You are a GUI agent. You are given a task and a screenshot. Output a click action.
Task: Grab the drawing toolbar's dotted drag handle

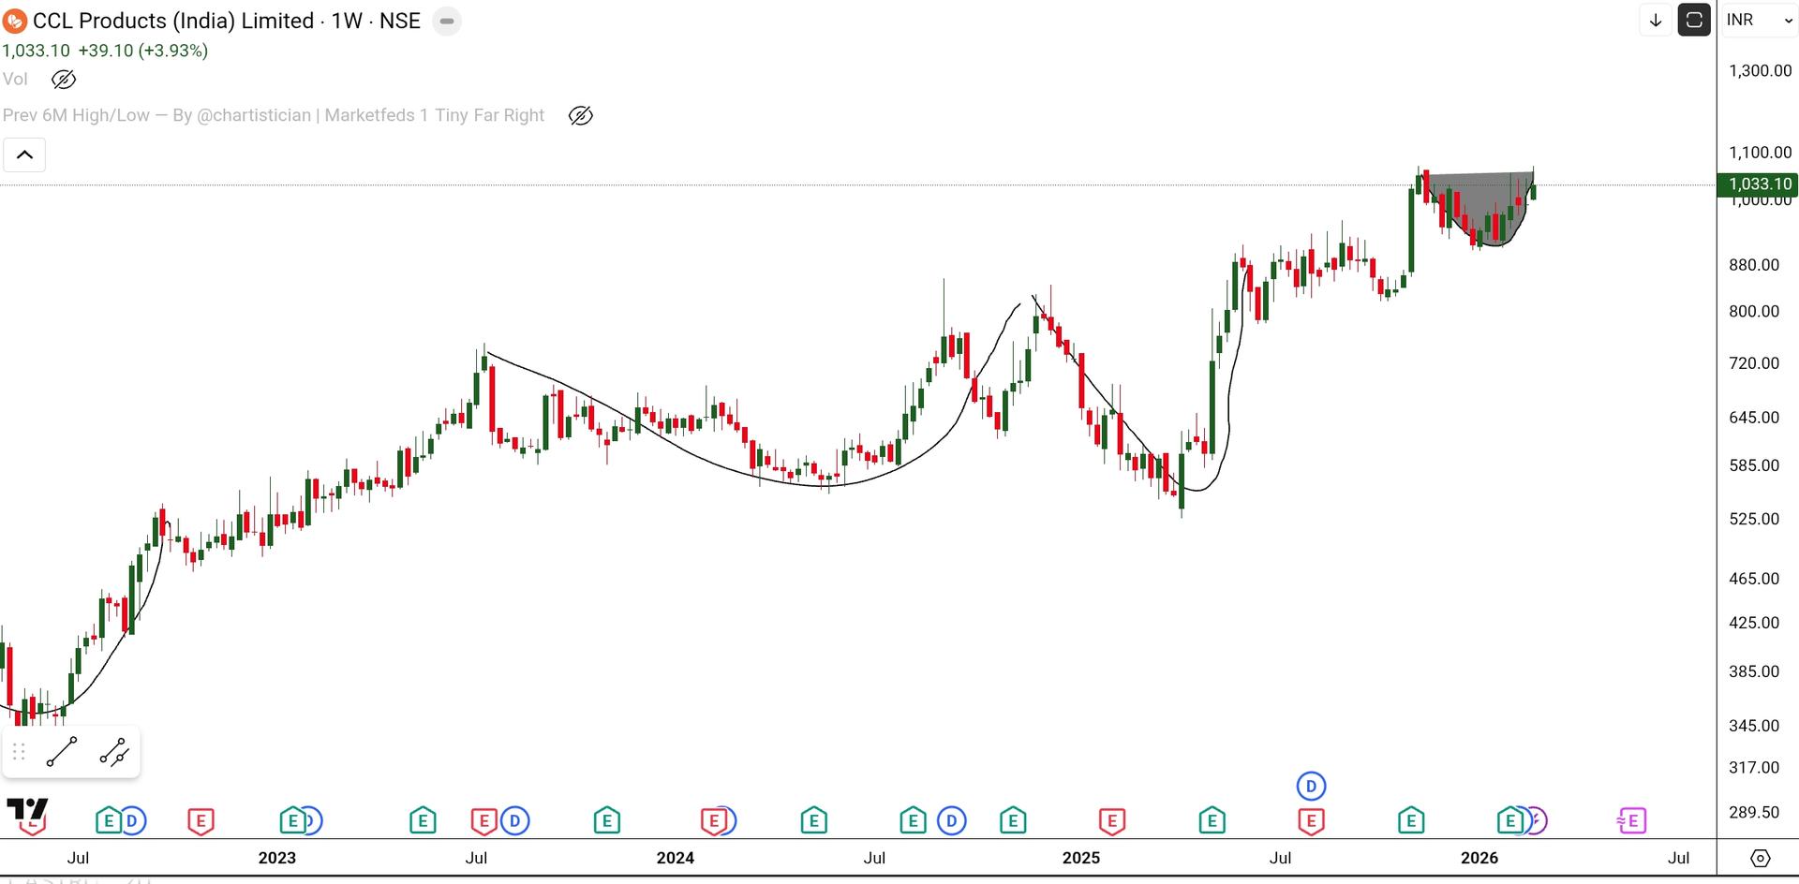(19, 752)
